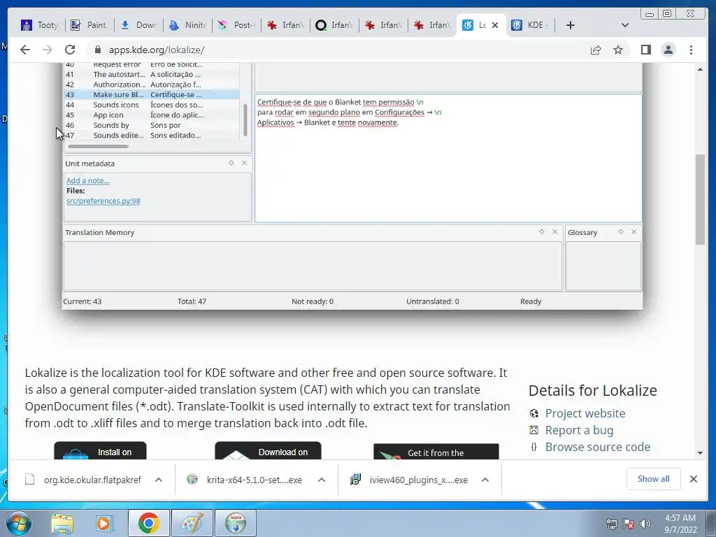
Task: Click row 43 Make sure Bl... in the screenshot
Action: (x=152, y=94)
